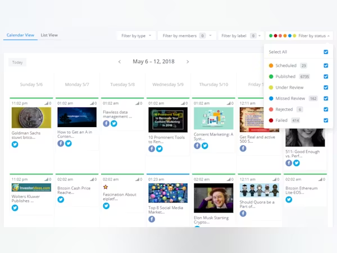Open the Should Quora be a Part of post title
Screen dimensions: 337x253
coord(257,204)
